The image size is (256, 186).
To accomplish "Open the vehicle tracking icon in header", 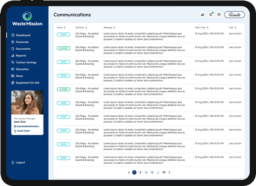I will pos(202,15).
